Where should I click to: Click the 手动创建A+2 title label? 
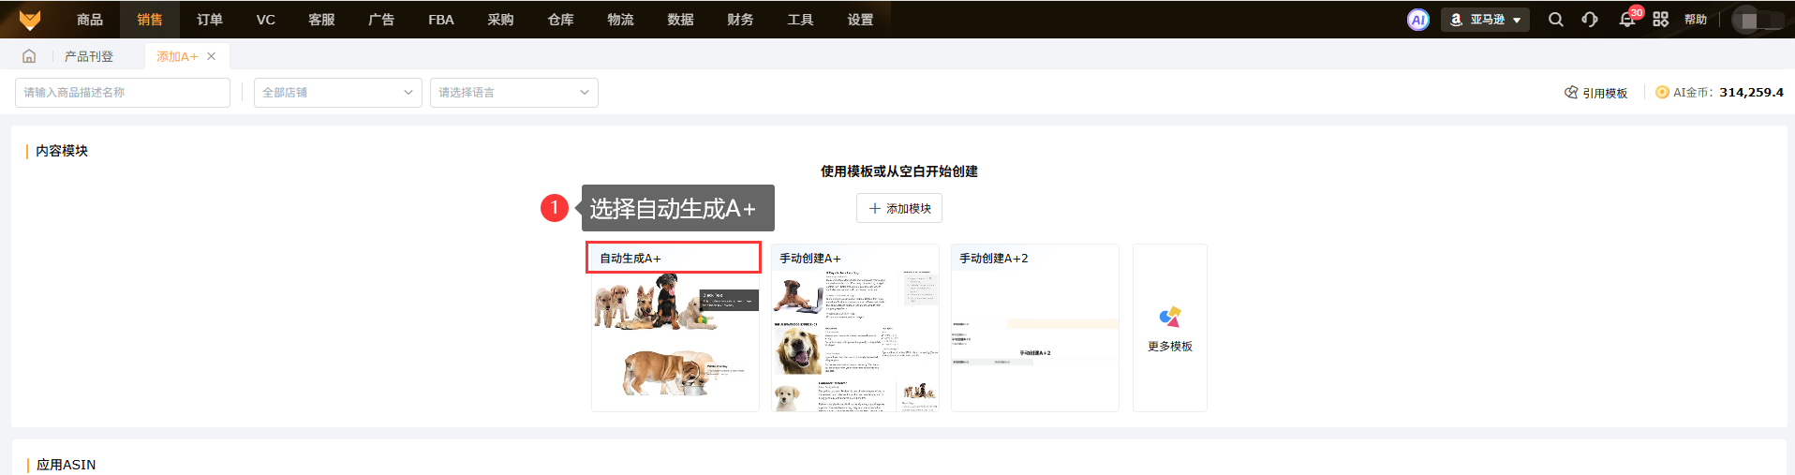point(994,258)
